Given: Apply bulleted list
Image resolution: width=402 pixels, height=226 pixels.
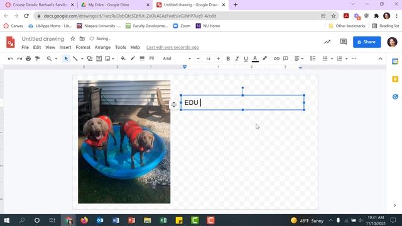Looking at the screenshot, I should coord(325,58).
